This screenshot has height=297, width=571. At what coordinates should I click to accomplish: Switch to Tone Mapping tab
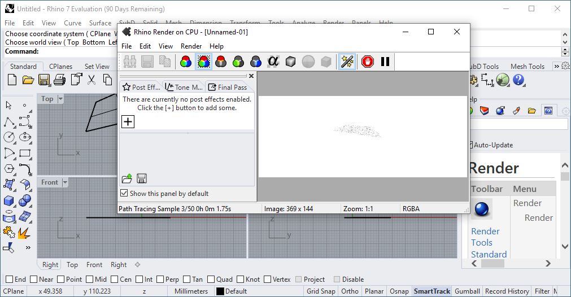click(184, 87)
